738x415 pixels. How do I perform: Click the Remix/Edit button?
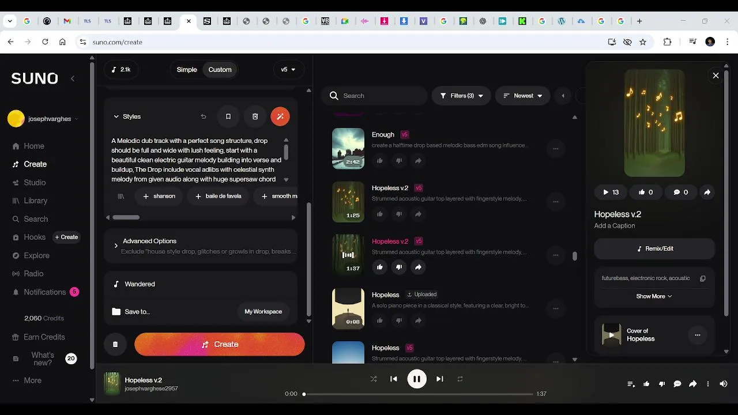click(654, 248)
